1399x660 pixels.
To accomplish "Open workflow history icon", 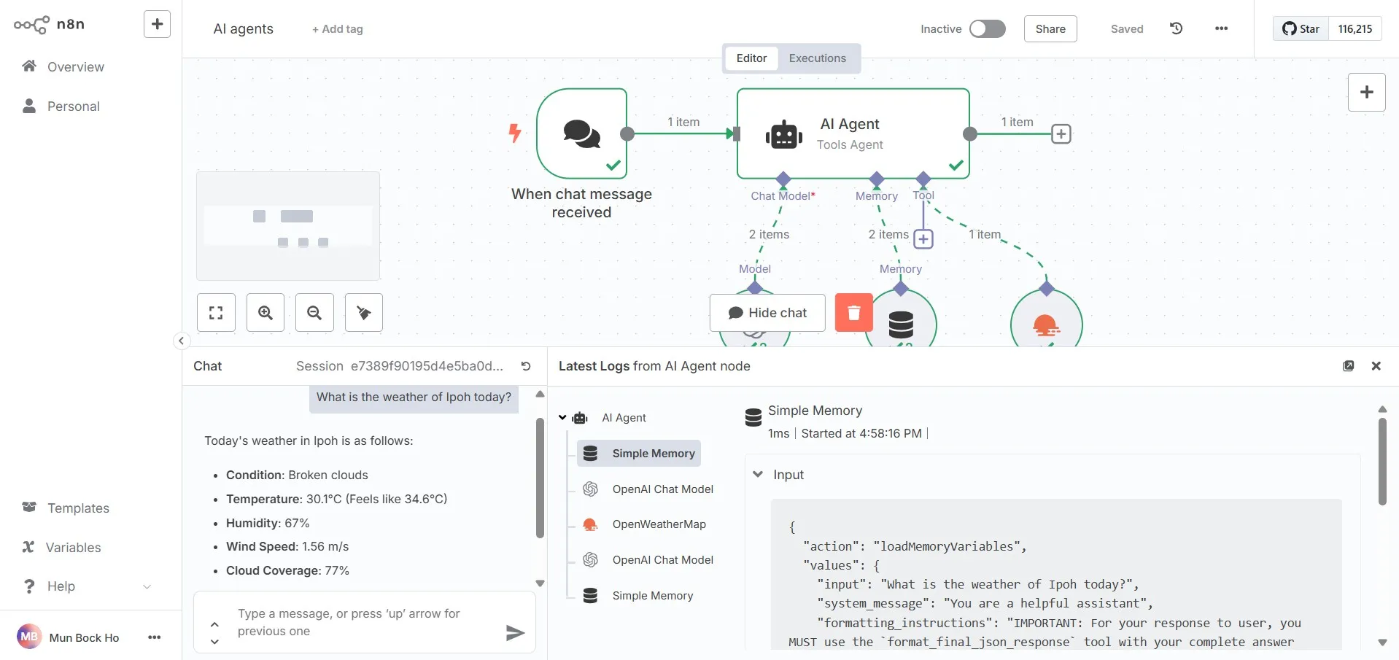I will pos(1176,28).
